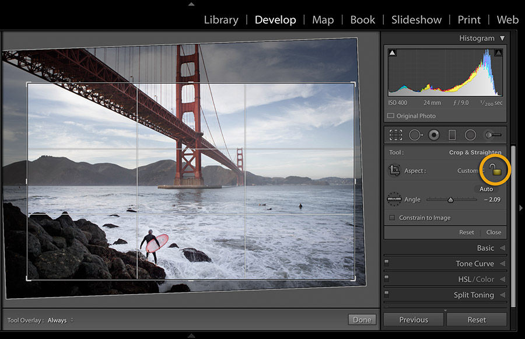Click the Done button
Viewport: 525px width, 339px height.
click(362, 319)
